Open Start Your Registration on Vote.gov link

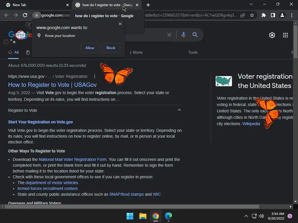pos(40,122)
